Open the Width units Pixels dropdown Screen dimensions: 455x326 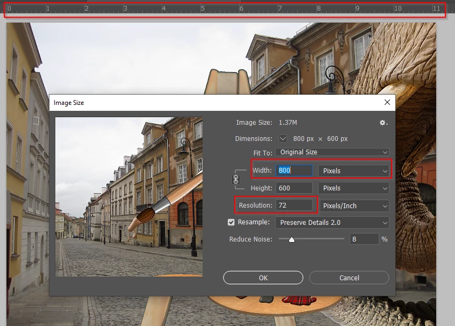tap(353, 171)
